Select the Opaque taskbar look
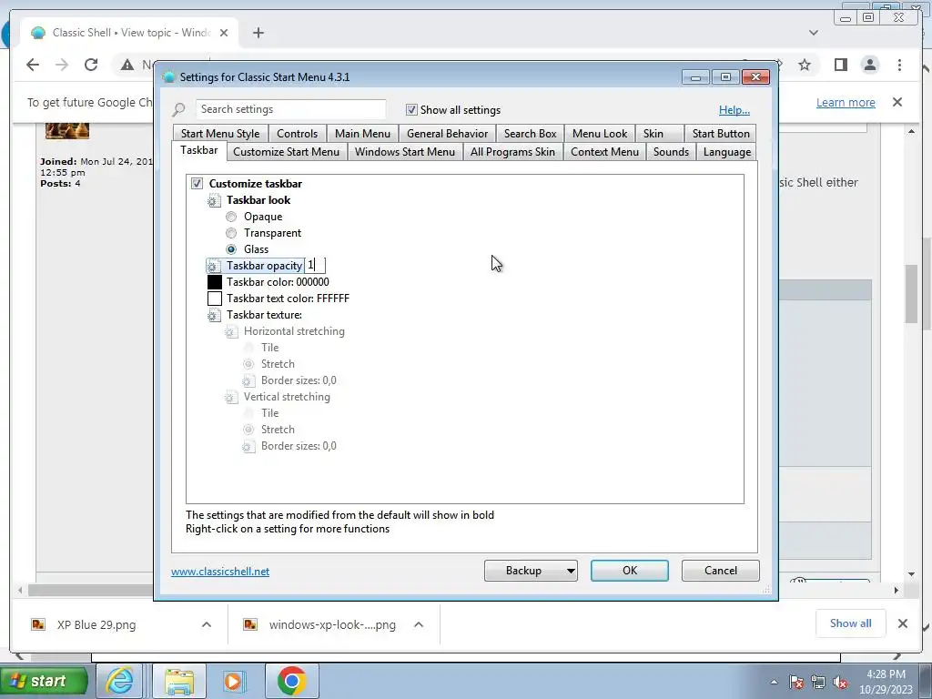Viewport: 932px width, 699px height. point(231,217)
